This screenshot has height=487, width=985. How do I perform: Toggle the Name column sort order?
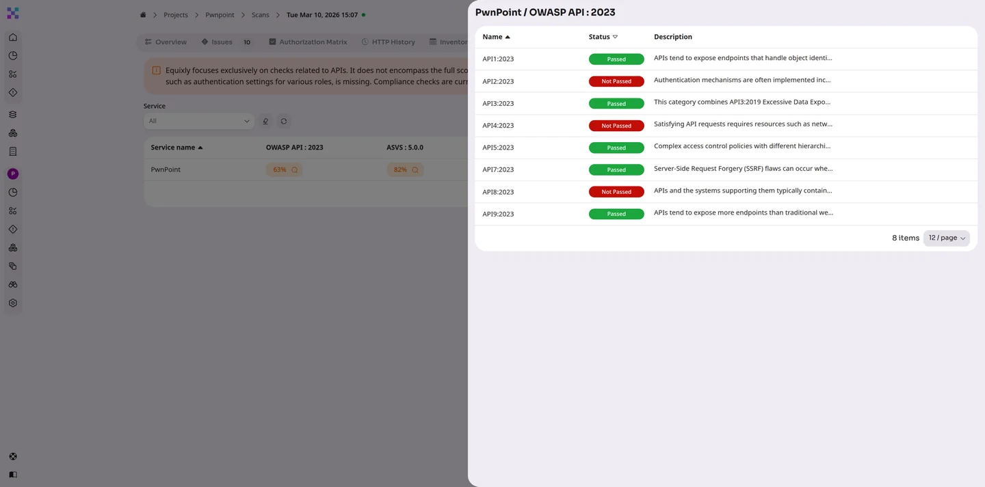click(507, 37)
